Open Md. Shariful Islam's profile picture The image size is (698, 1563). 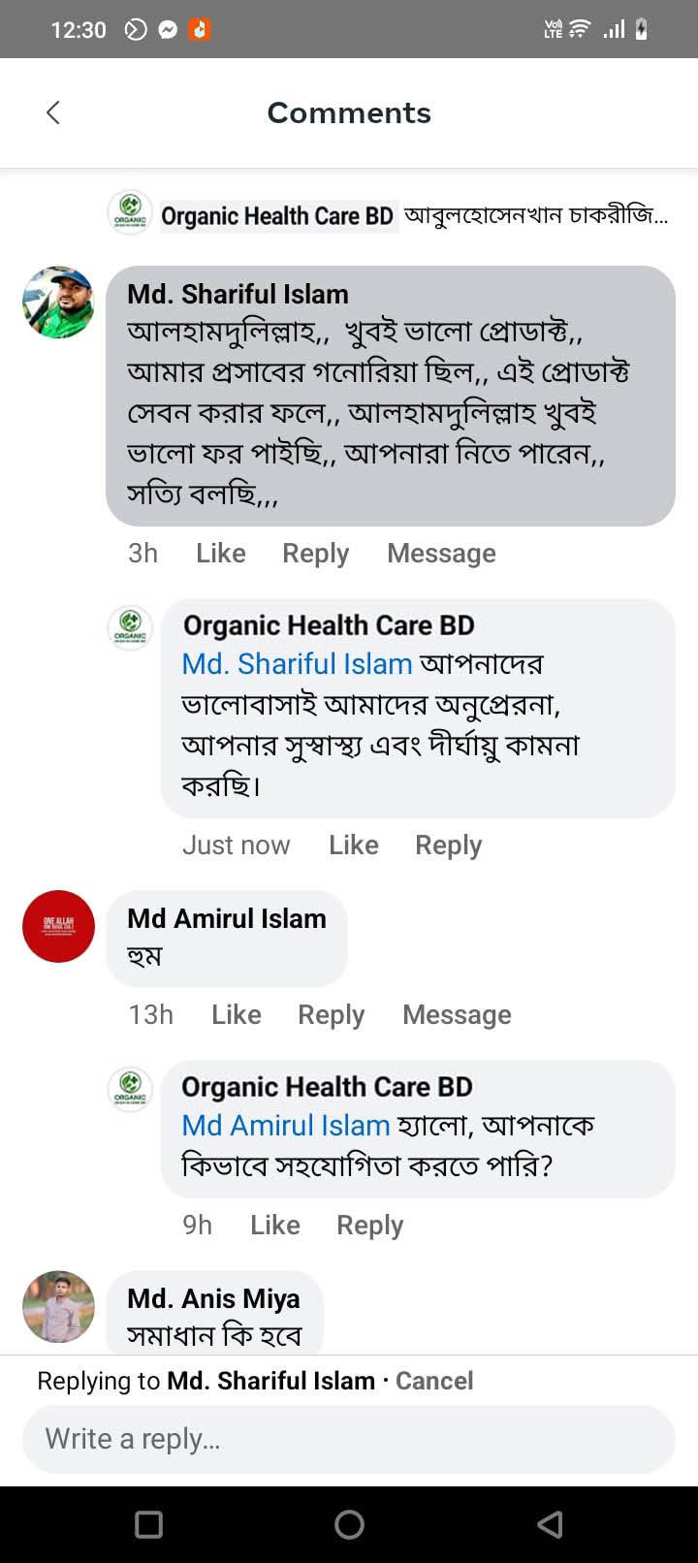(x=58, y=303)
